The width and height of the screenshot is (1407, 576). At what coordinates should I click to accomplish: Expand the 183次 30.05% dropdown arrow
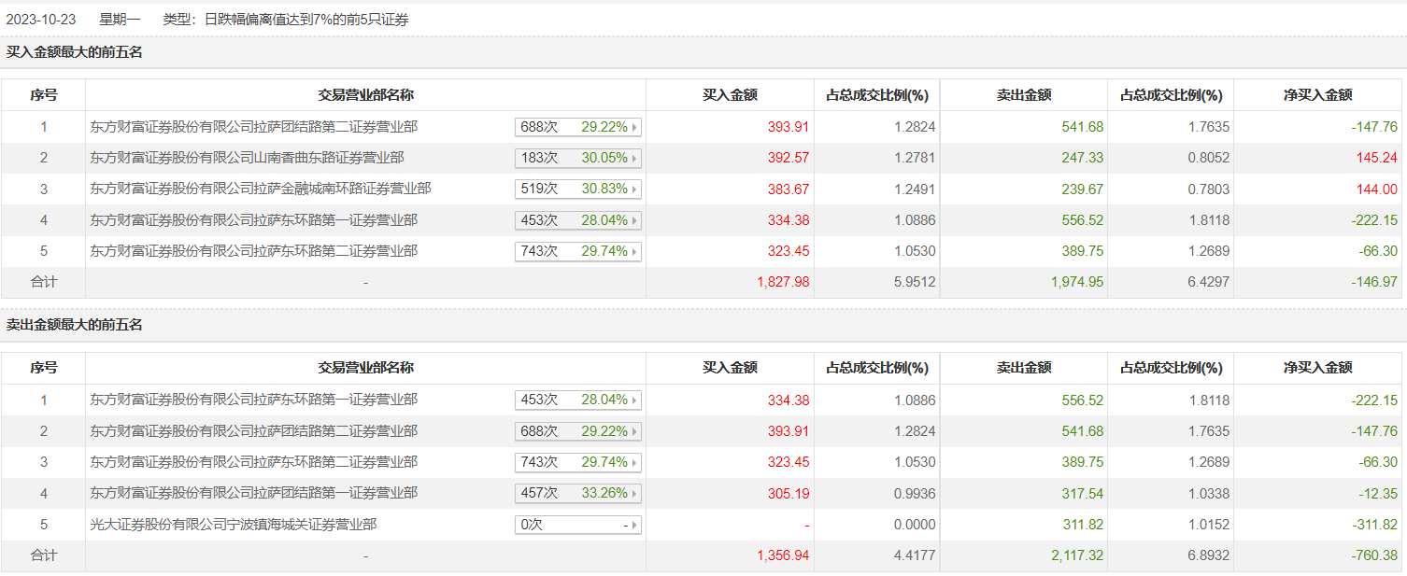(x=635, y=159)
